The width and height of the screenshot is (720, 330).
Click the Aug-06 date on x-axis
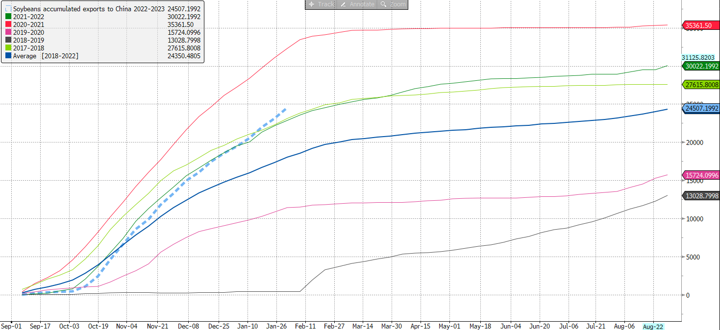(x=624, y=326)
